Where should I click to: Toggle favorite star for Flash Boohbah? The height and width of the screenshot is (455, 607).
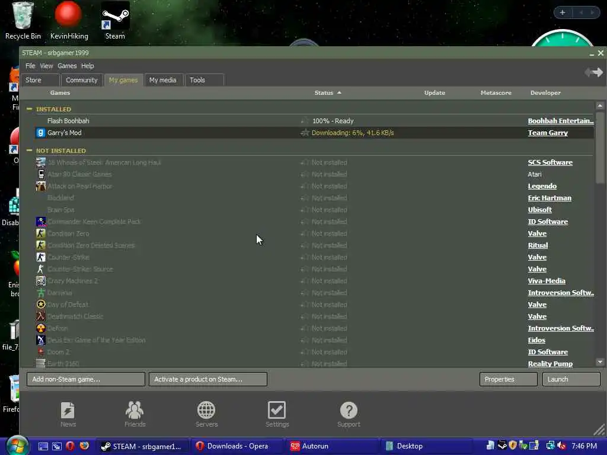coord(305,121)
